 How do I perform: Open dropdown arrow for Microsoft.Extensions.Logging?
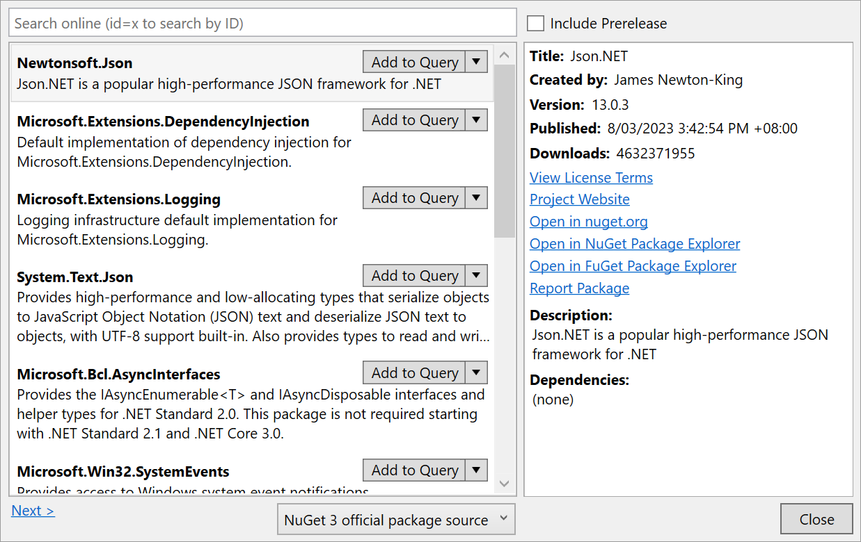(x=476, y=197)
